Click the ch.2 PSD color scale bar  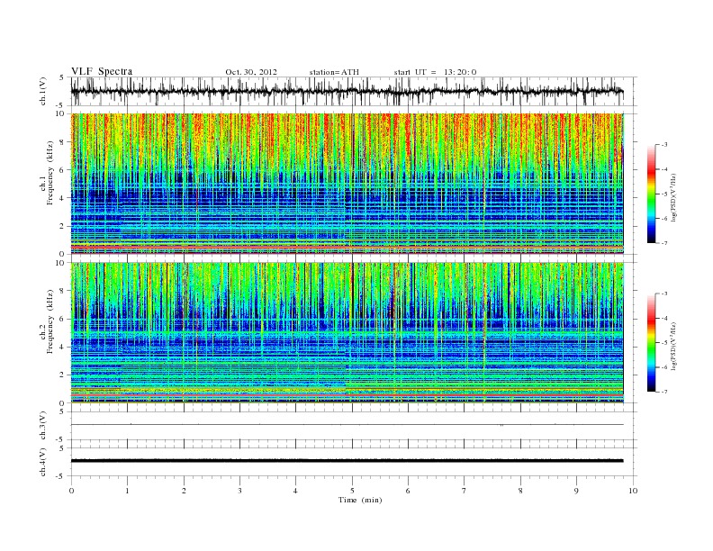tap(651, 342)
